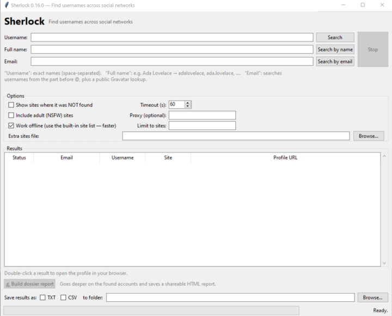392x316 pixels.
Task: Browse for the save results folder
Action: pos(372,297)
